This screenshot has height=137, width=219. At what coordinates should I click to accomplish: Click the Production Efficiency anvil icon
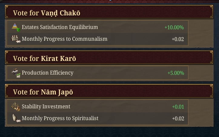(16, 73)
